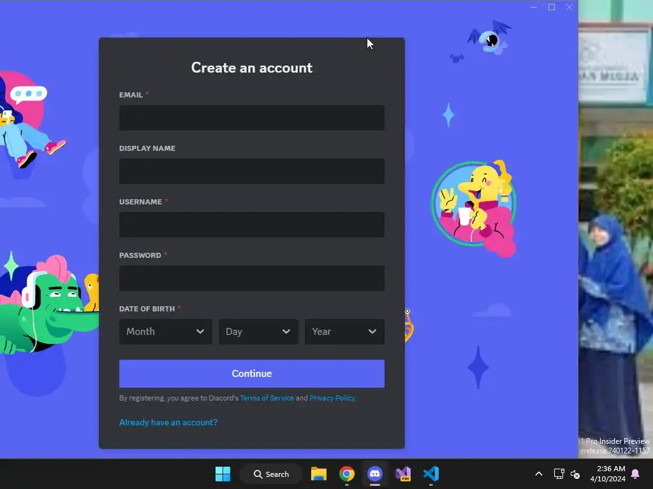Open Visual Studio Preview from taskbar
Image resolution: width=653 pixels, height=489 pixels.
pyautogui.click(x=403, y=474)
